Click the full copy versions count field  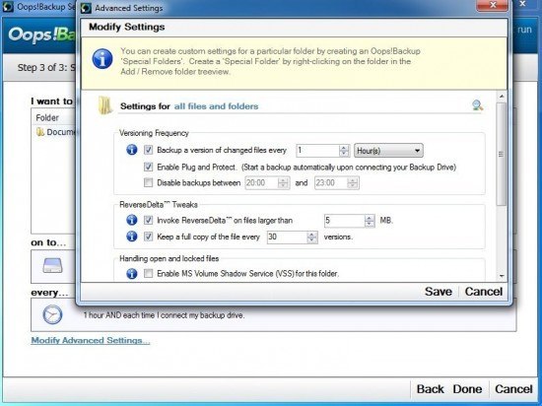click(x=287, y=237)
